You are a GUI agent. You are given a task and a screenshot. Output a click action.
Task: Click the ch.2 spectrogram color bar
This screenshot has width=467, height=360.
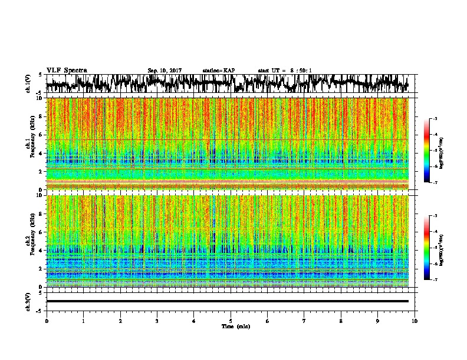tap(426, 248)
